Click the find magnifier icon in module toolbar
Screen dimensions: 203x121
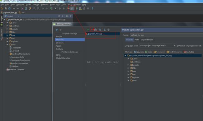click(100, 30)
